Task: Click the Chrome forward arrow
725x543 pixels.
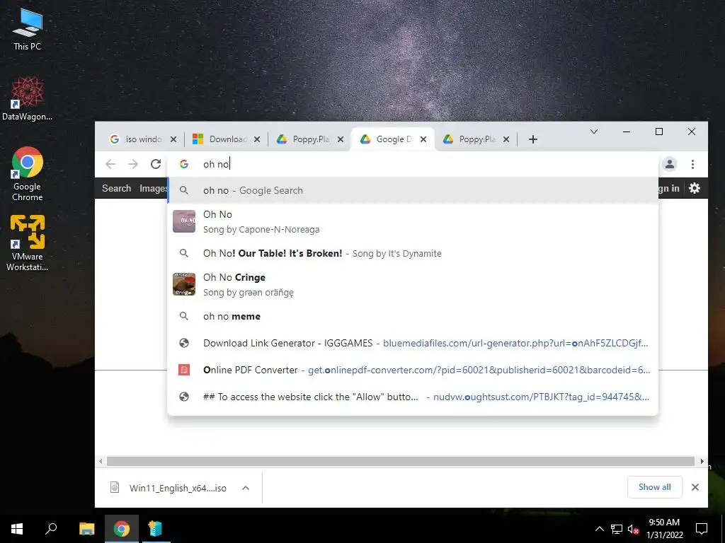Action: click(133, 164)
